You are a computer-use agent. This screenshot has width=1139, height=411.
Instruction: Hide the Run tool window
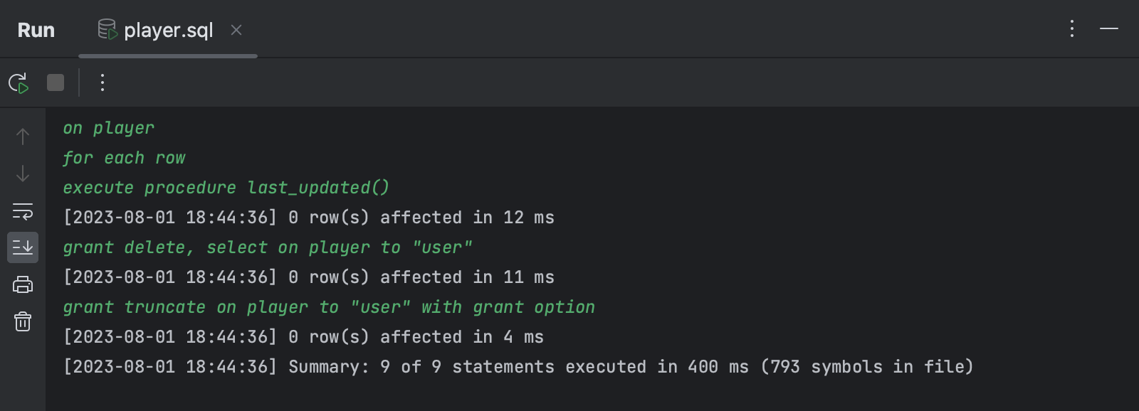[x=1108, y=30]
